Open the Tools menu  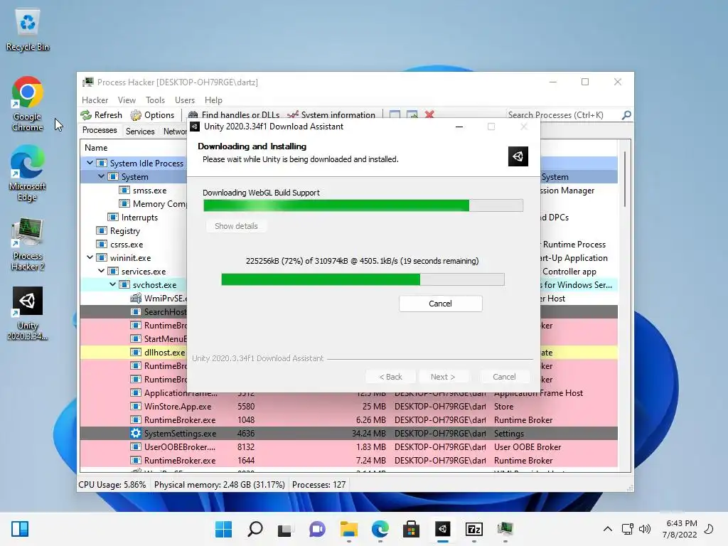click(155, 100)
